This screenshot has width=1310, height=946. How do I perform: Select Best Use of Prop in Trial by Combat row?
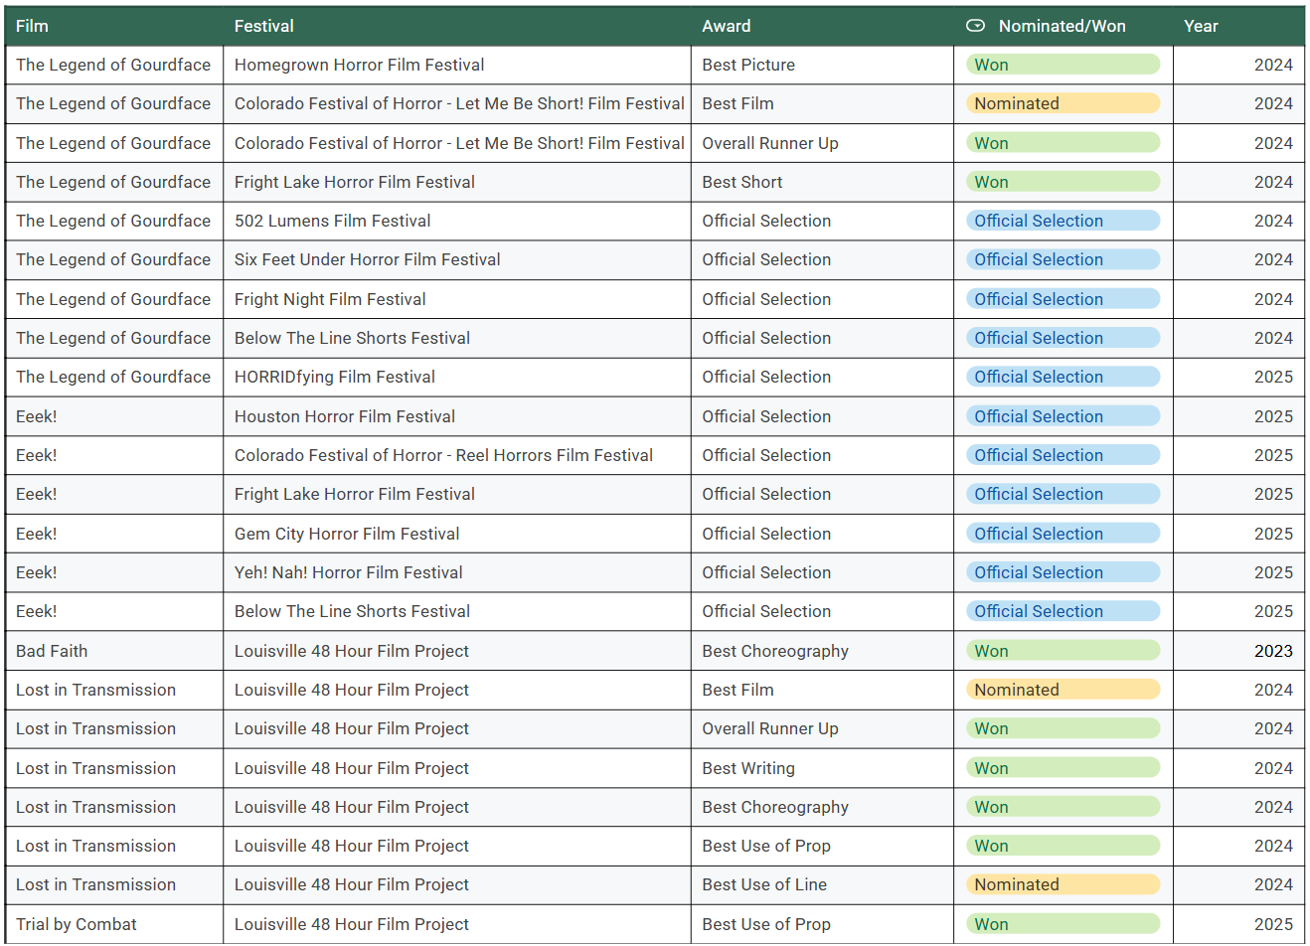pos(823,924)
